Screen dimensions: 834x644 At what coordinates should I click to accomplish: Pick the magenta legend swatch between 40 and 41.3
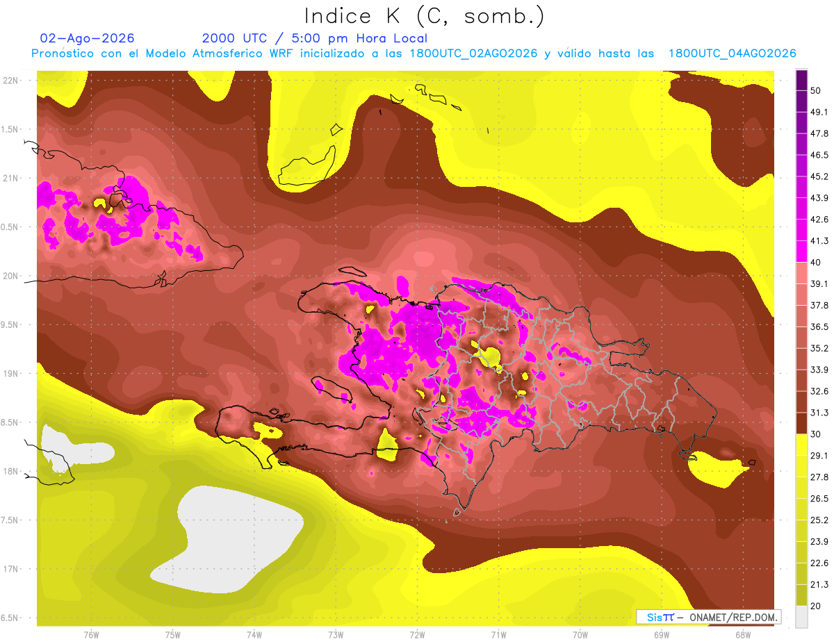tap(802, 251)
